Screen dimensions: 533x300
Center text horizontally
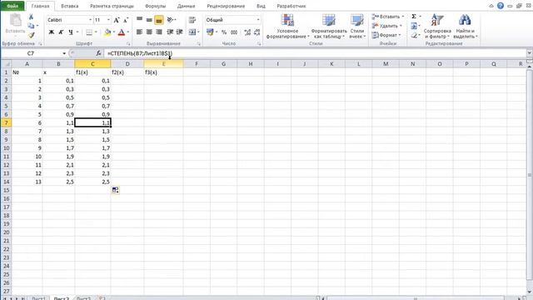coord(149,32)
